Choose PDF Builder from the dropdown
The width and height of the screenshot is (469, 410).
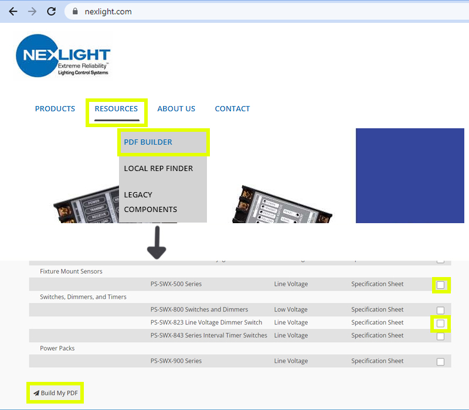tap(148, 142)
